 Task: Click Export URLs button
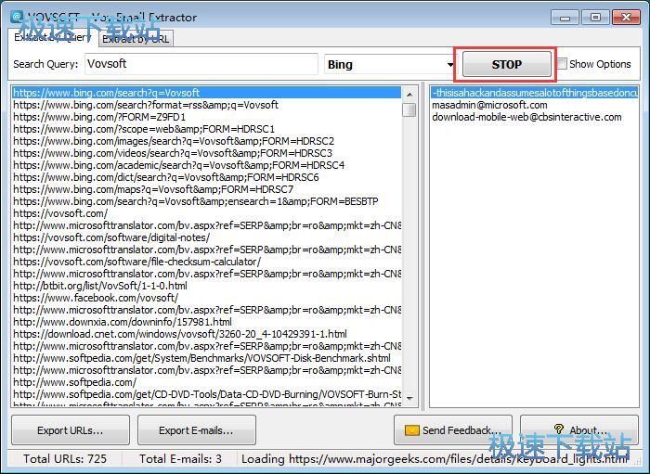pyautogui.click(x=71, y=430)
